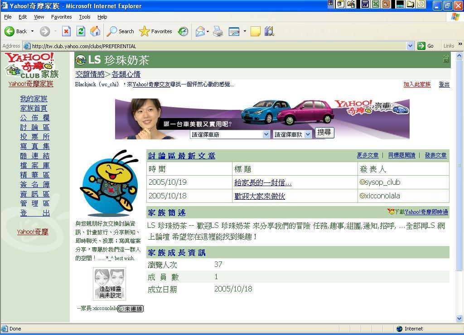Click the page icon in the Address bar
464x335 pixels.
(27, 46)
